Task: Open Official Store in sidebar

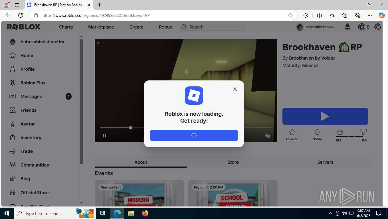Action: point(29,192)
